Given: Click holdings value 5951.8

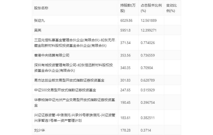Looking at the screenshot, I should 125,30.
